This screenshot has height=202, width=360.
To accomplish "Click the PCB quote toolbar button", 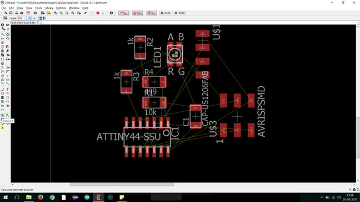I will [138, 13].
